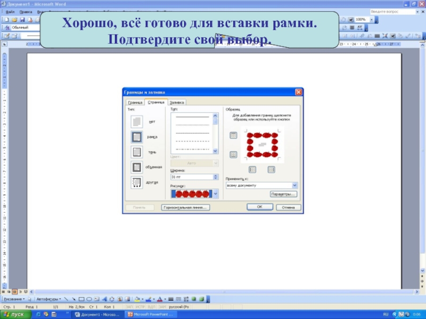The height and width of the screenshot is (319, 426).
Task: Toggle the top border button beside the preview
Action: pyautogui.click(x=233, y=136)
